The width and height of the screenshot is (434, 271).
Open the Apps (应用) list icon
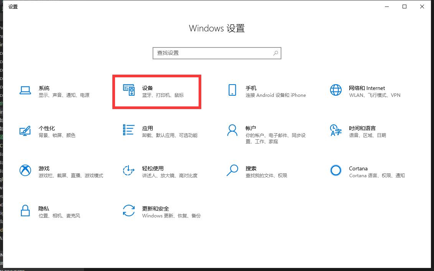129,130
